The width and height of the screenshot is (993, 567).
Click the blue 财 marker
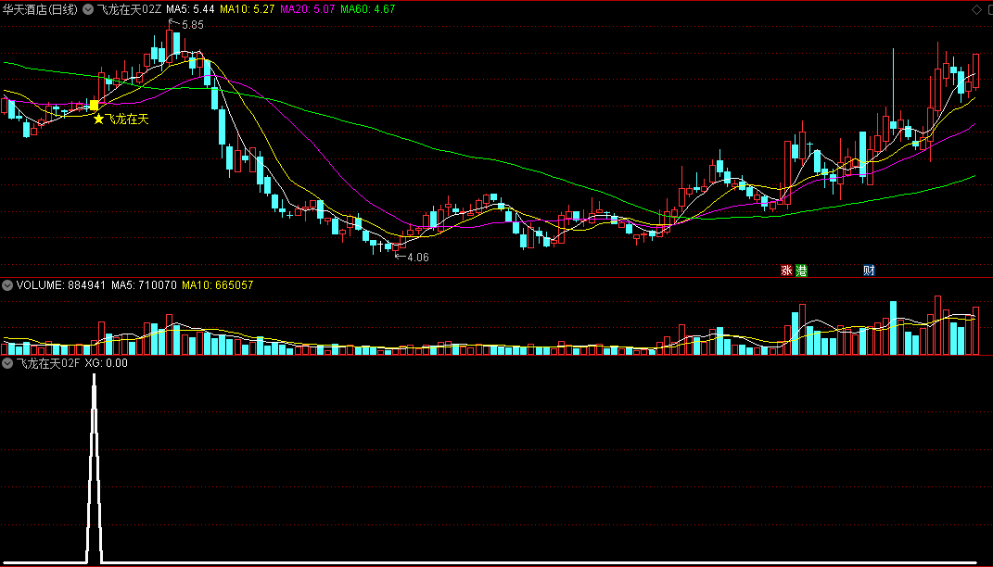click(x=869, y=271)
